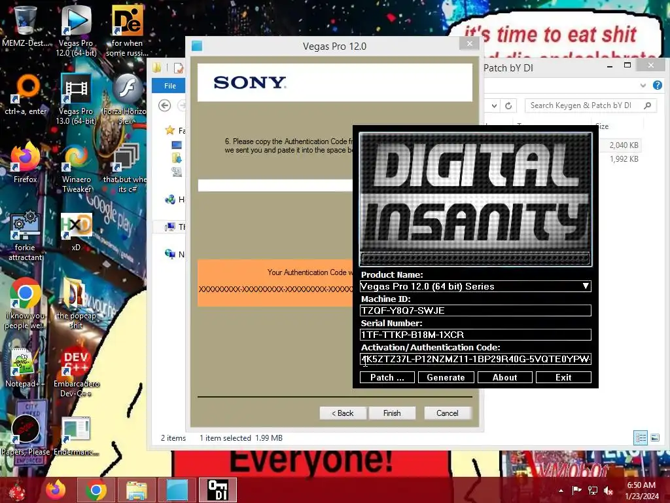
Task: Click Exit in the keygen
Action: 563,377
